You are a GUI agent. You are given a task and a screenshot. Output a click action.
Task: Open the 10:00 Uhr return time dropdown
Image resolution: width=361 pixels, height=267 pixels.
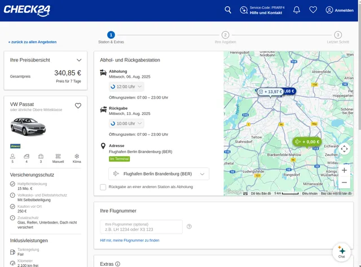point(126,123)
